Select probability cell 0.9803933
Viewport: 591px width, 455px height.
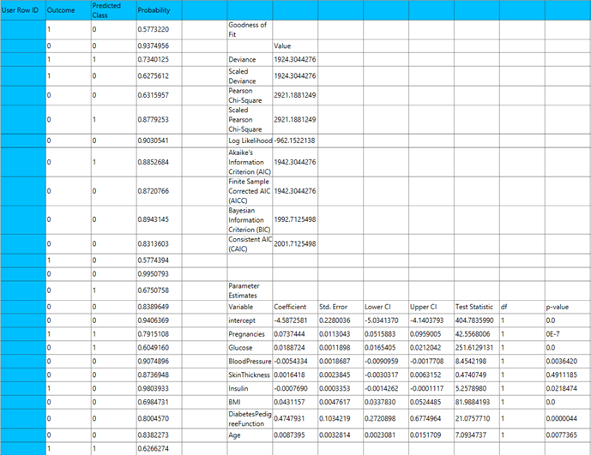159,388
